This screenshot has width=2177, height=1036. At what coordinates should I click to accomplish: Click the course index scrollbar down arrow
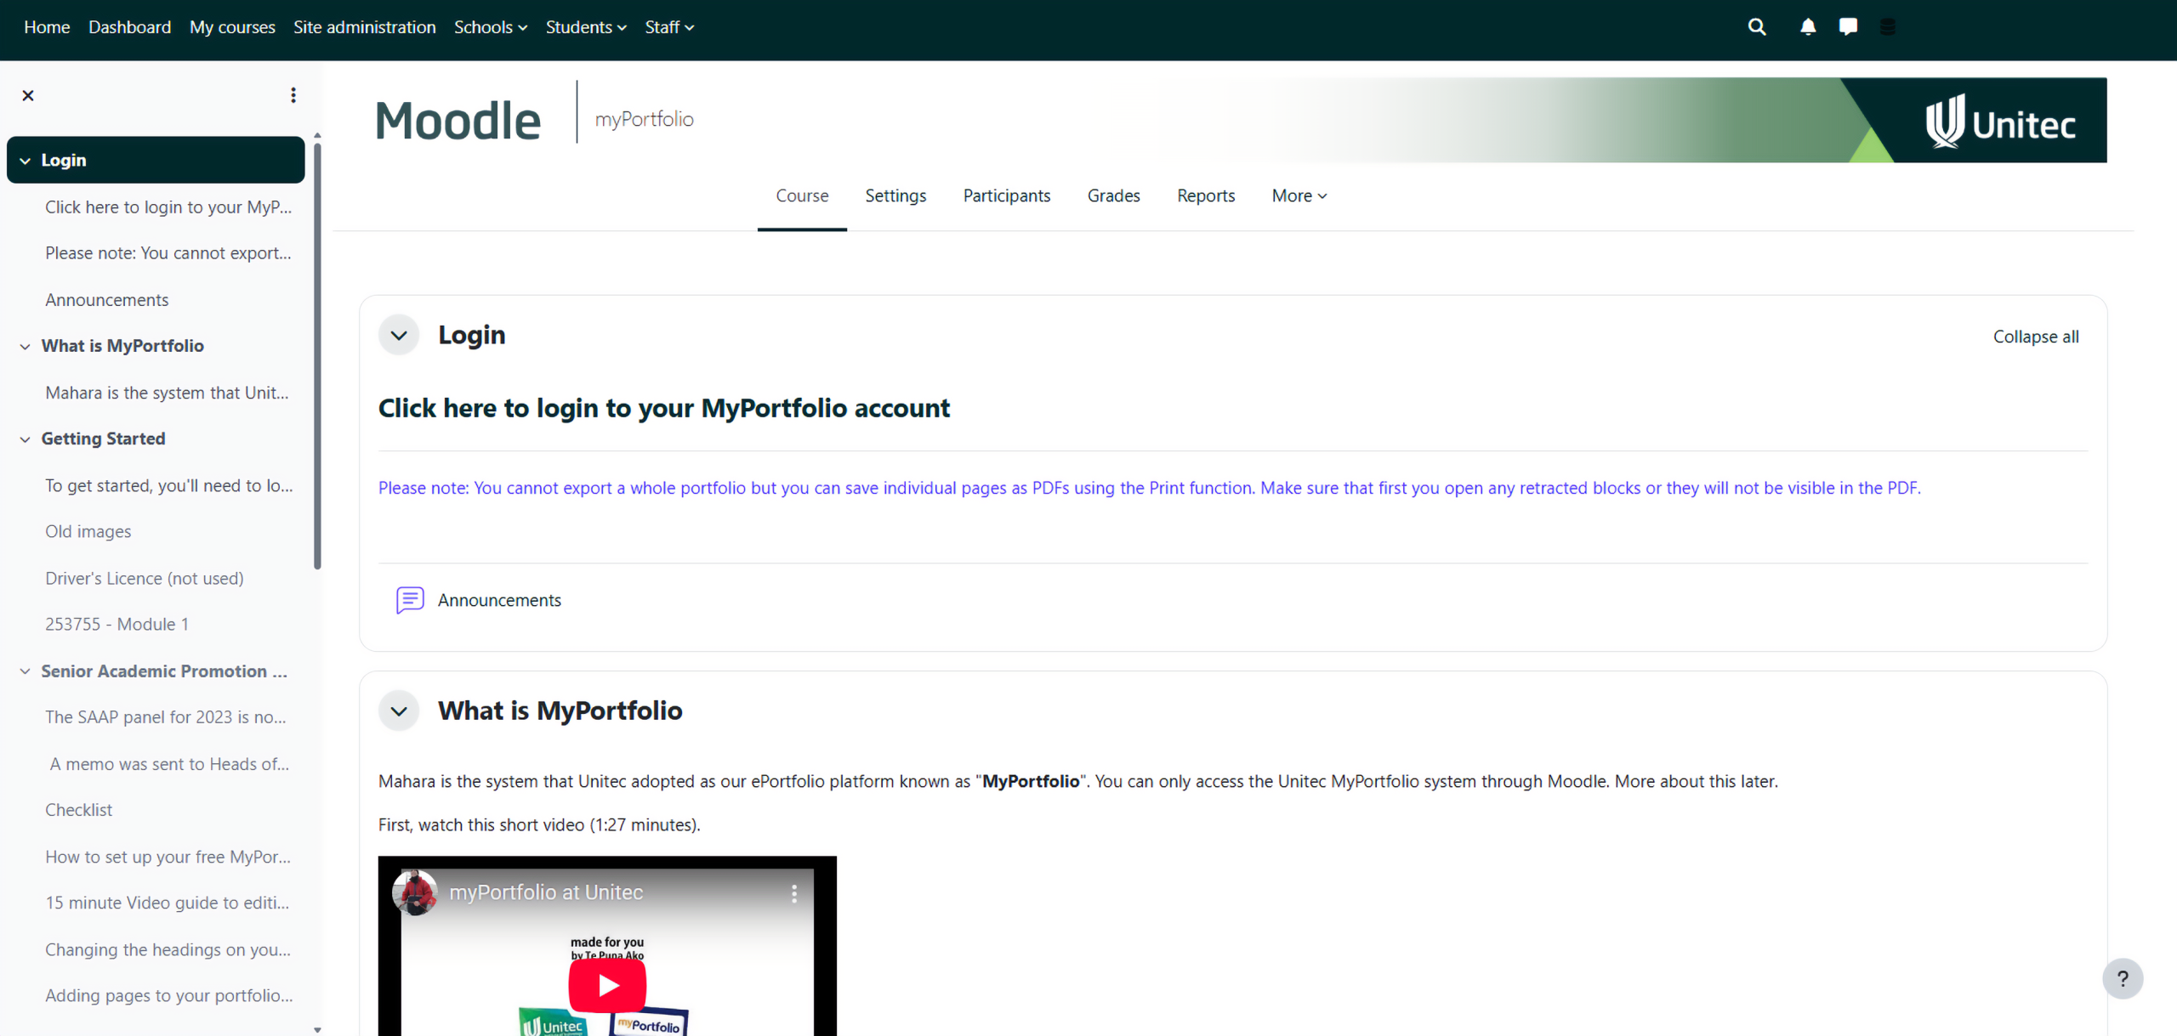pos(317,1029)
